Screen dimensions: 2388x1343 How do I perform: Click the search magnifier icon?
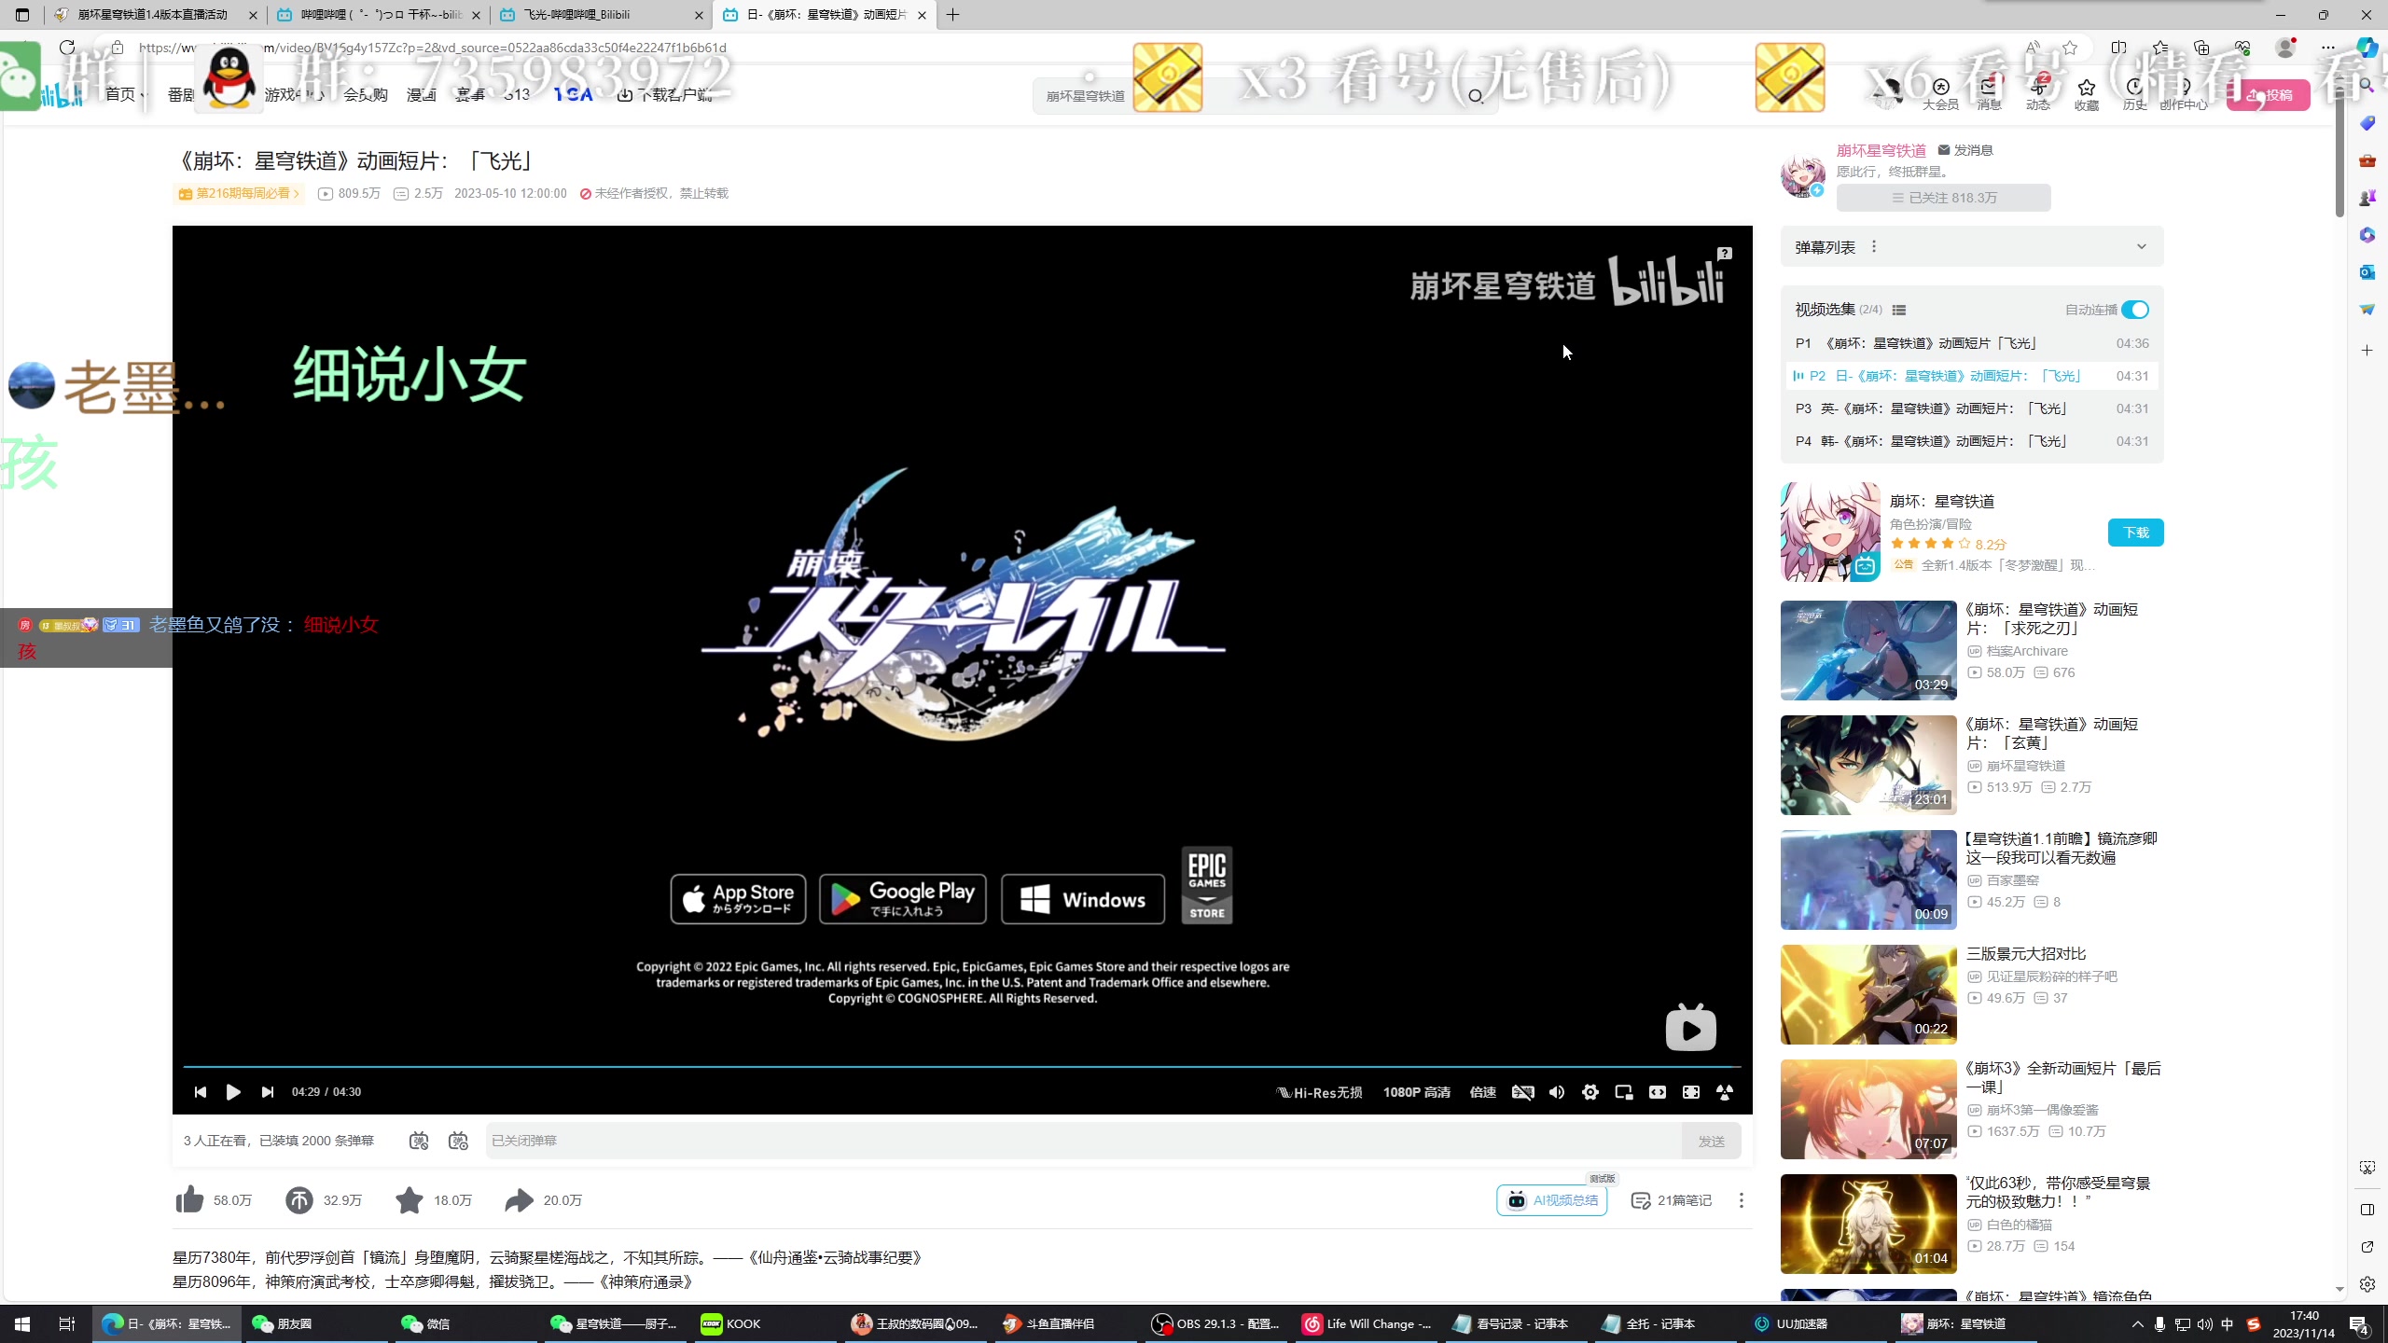pyautogui.click(x=1475, y=96)
